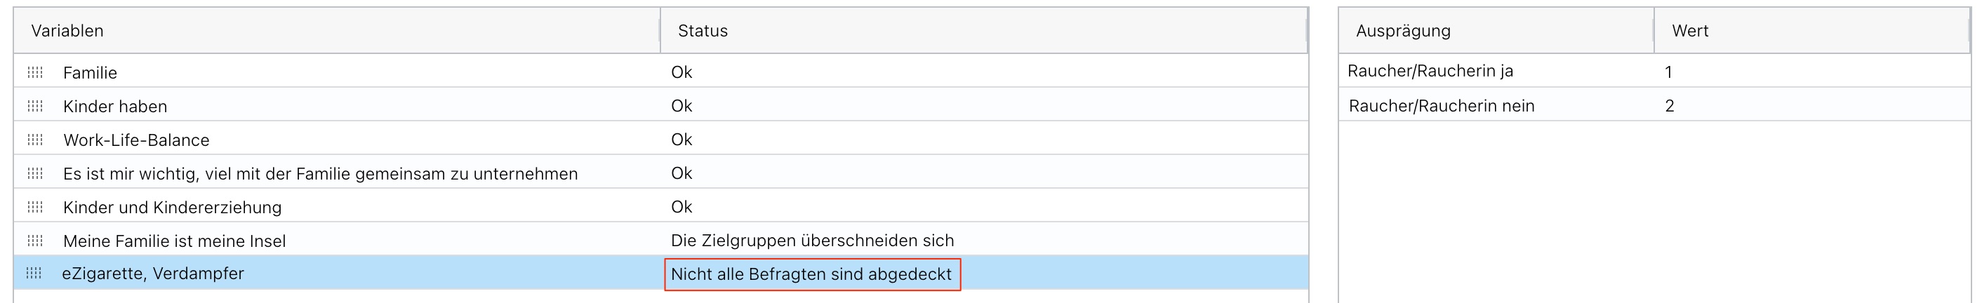Click the Ausprägung column header
Image resolution: width=1982 pixels, height=303 pixels.
(x=1403, y=31)
